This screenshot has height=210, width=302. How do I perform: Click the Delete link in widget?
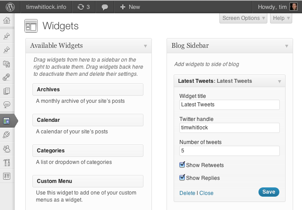point(187,193)
